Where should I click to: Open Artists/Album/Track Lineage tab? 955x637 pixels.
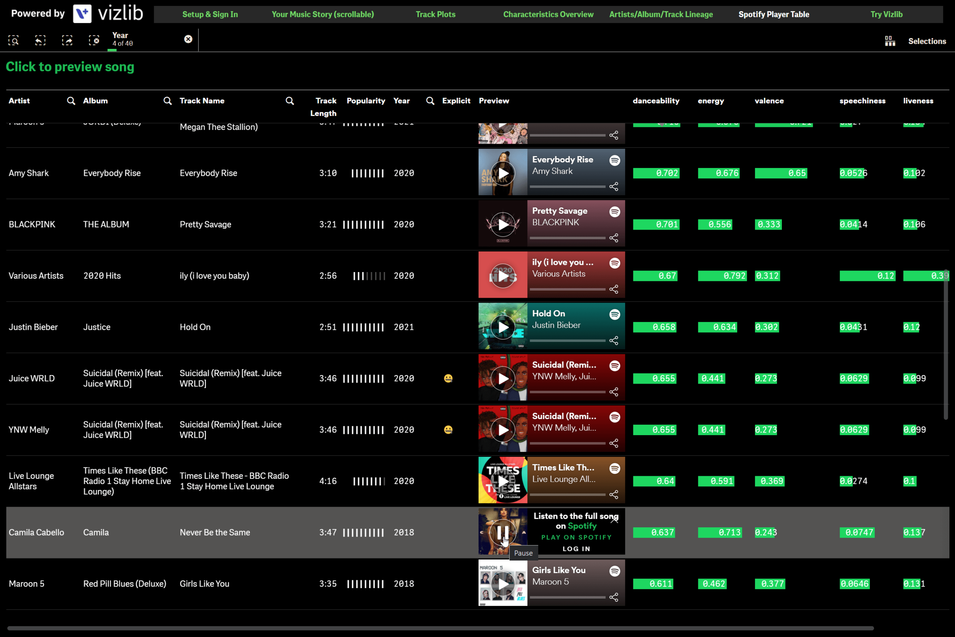coord(661,14)
